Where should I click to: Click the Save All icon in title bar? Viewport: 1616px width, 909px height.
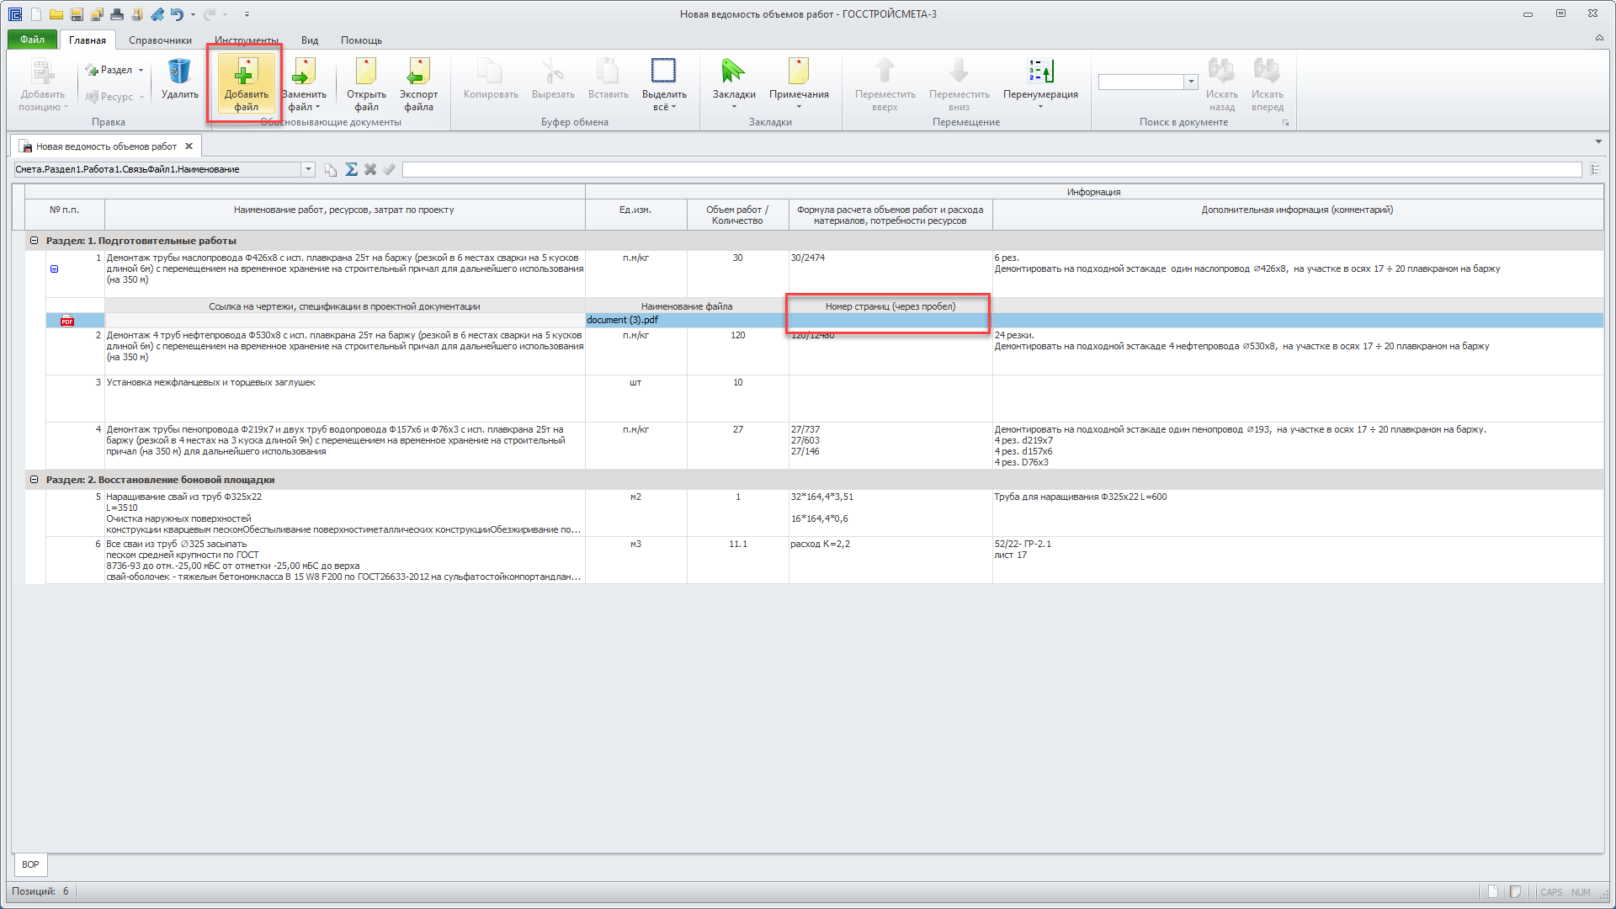coord(97,14)
